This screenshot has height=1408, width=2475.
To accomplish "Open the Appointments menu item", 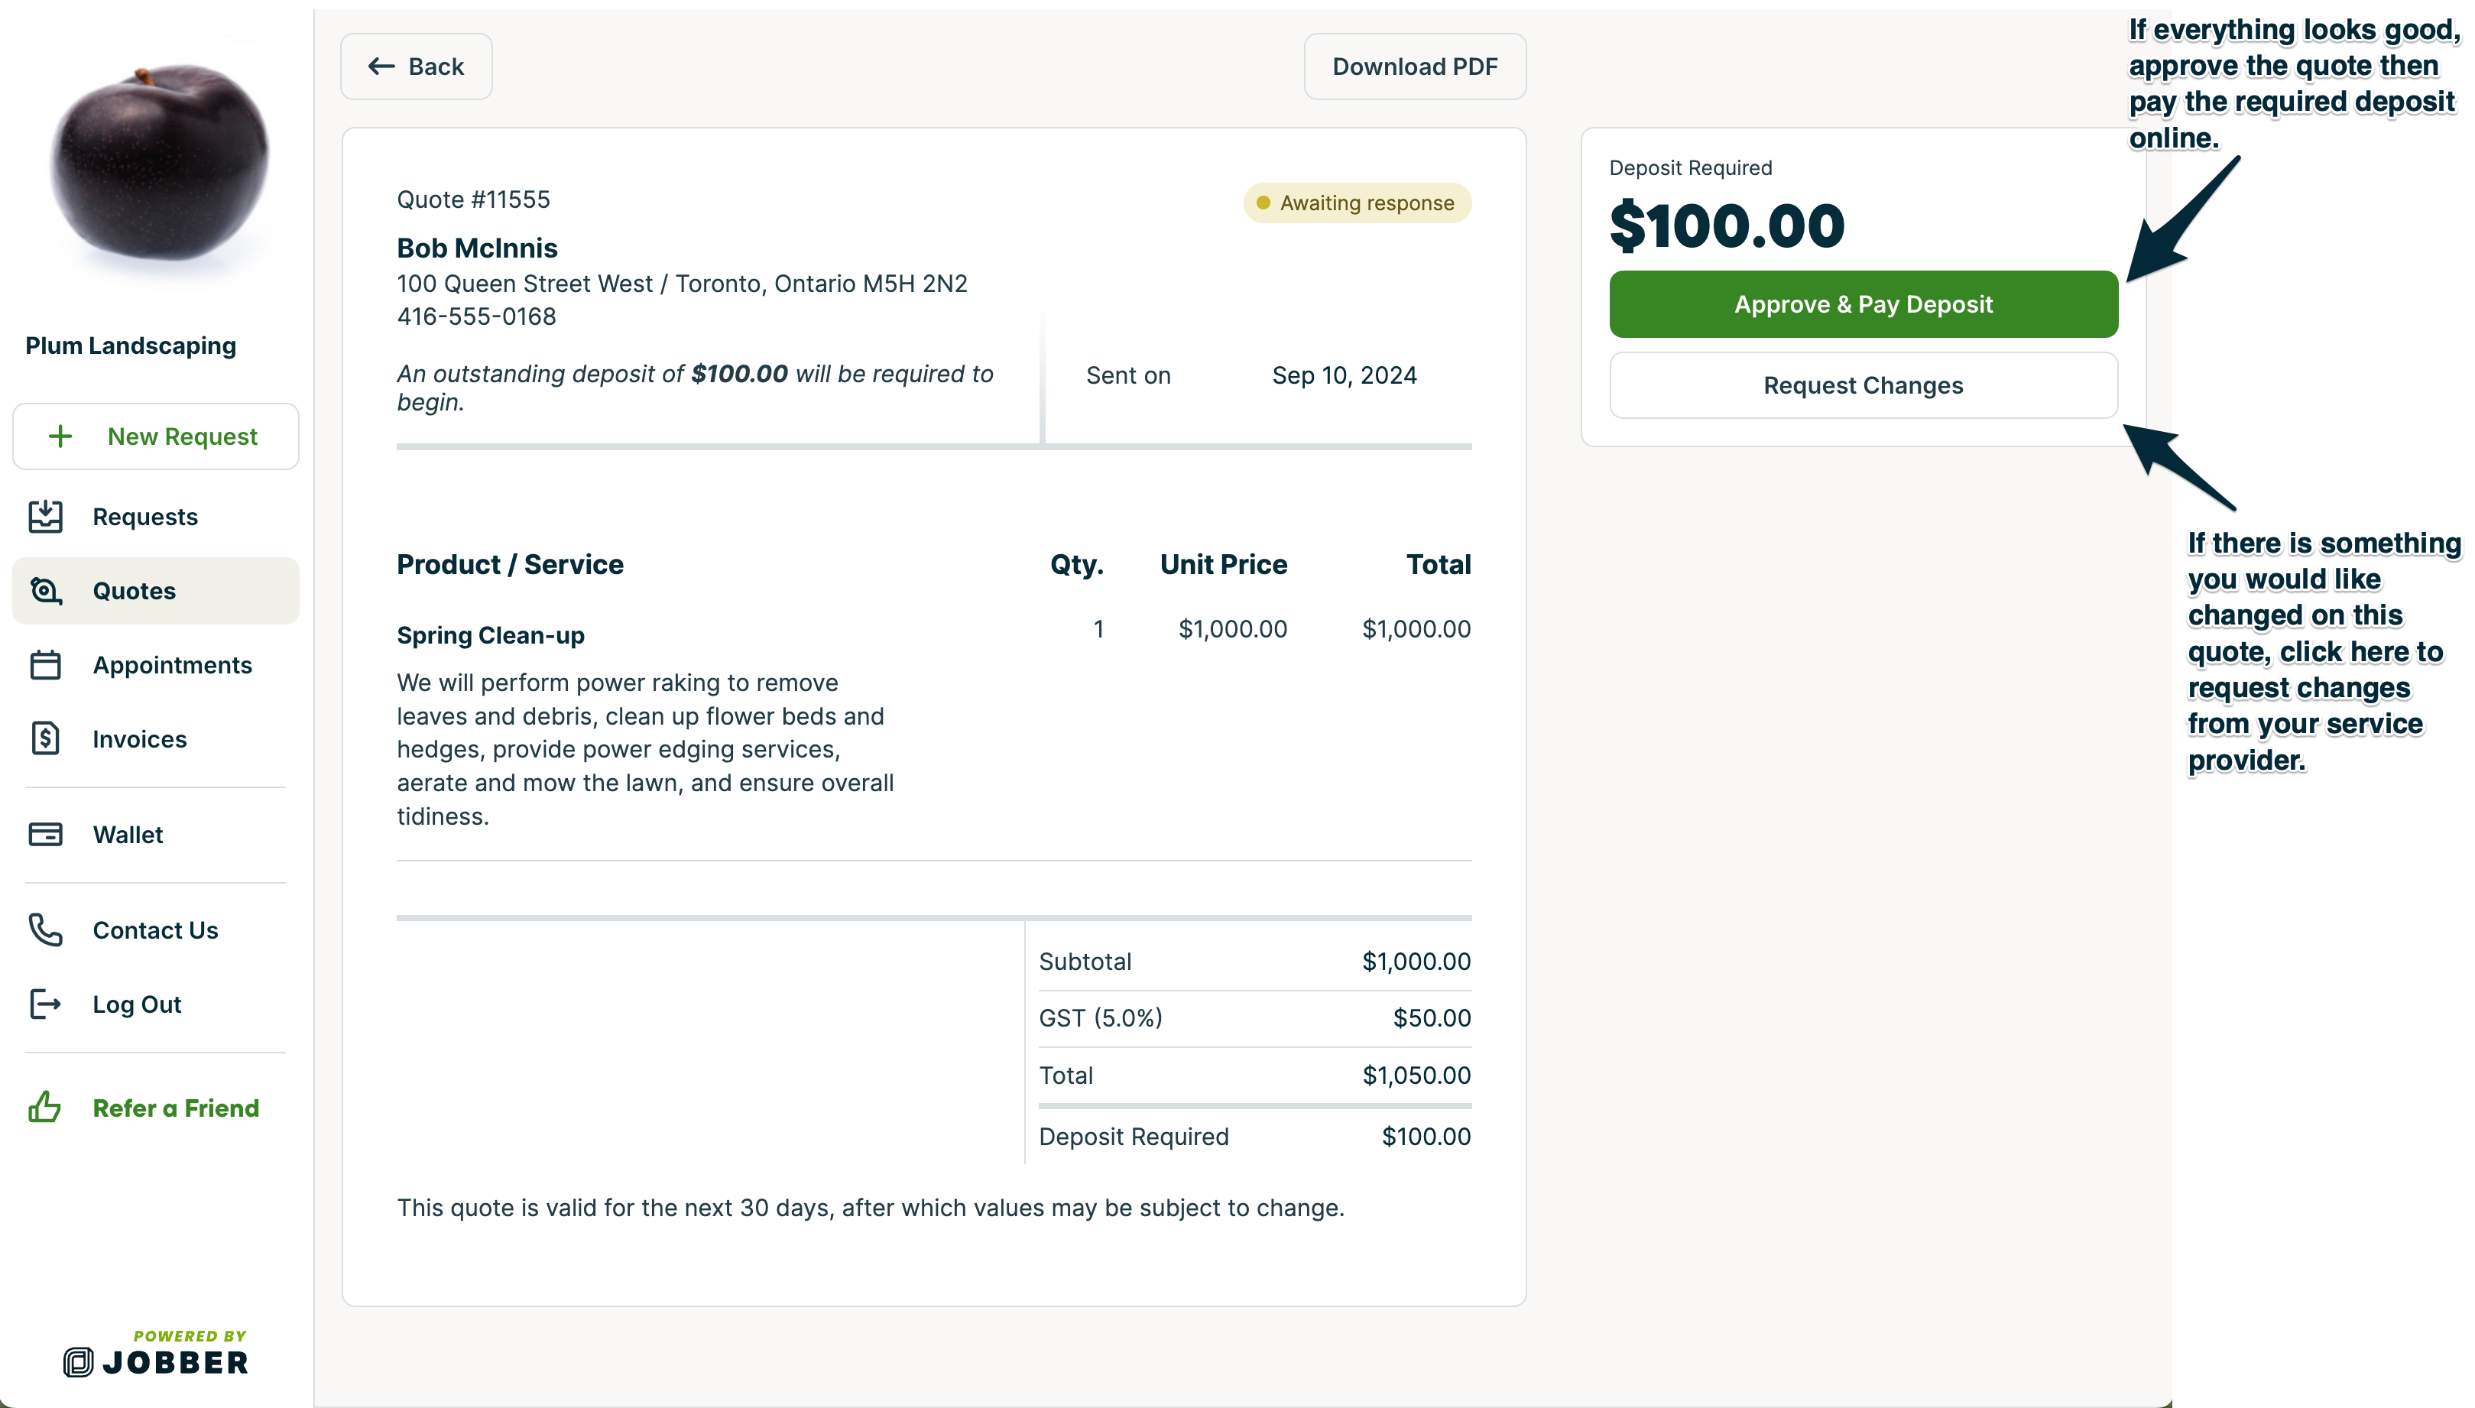I will (x=172, y=665).
